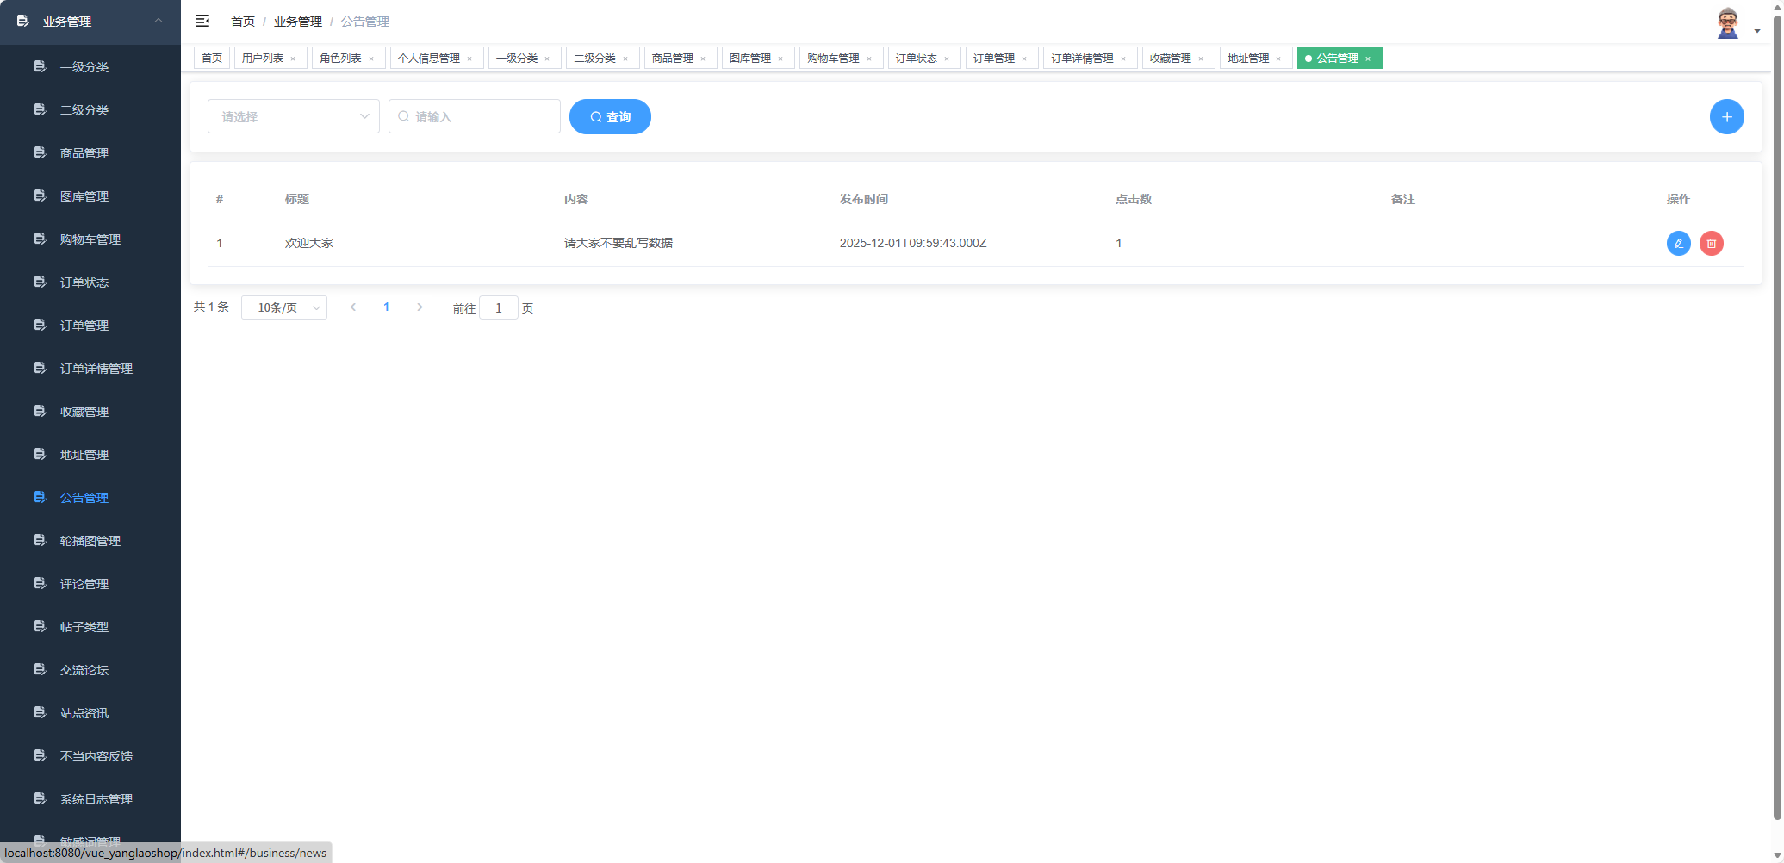Open 交流论坛 from the sidebar
The image size is (1784, 863).
point(90,669)
